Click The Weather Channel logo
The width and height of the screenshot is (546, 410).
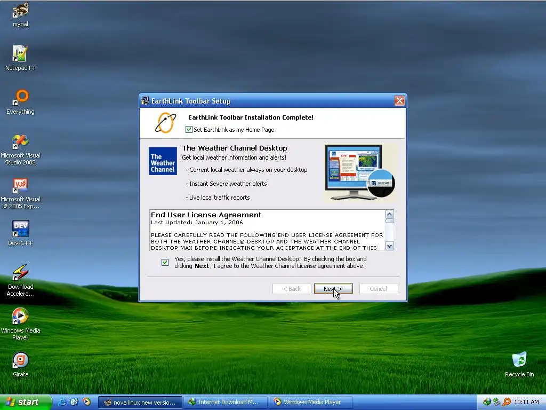coord(163,161)
